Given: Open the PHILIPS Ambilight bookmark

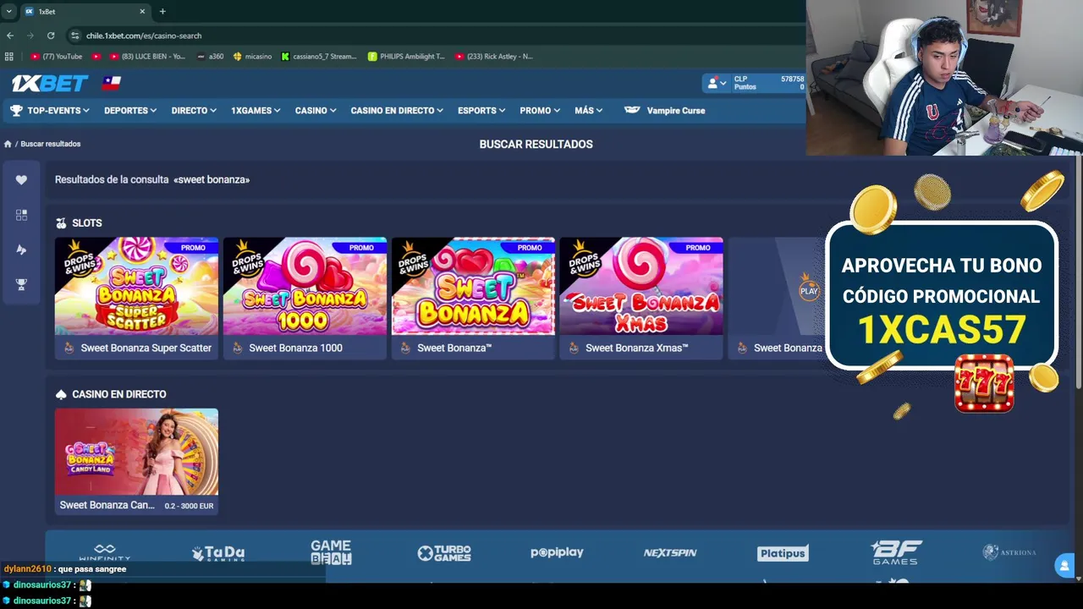Looking at the screenshot, I should tap(406, 57).
